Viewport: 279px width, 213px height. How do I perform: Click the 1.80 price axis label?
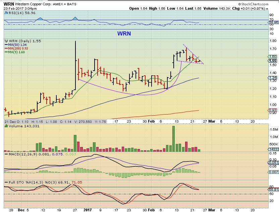pos(273,41)
